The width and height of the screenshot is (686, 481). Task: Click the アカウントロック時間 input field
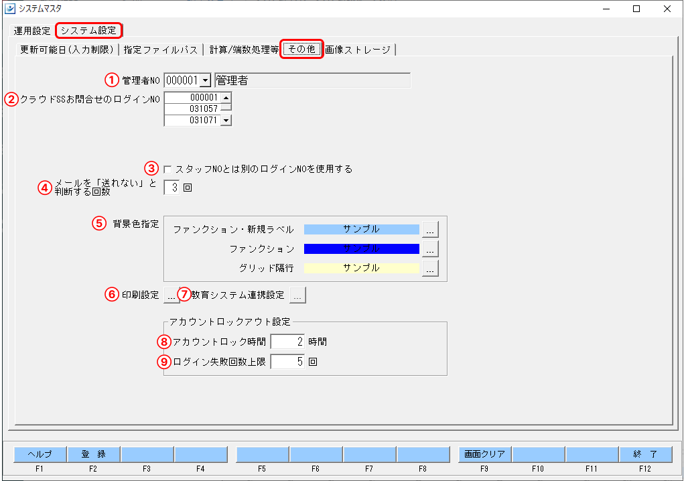click(287, 342)
